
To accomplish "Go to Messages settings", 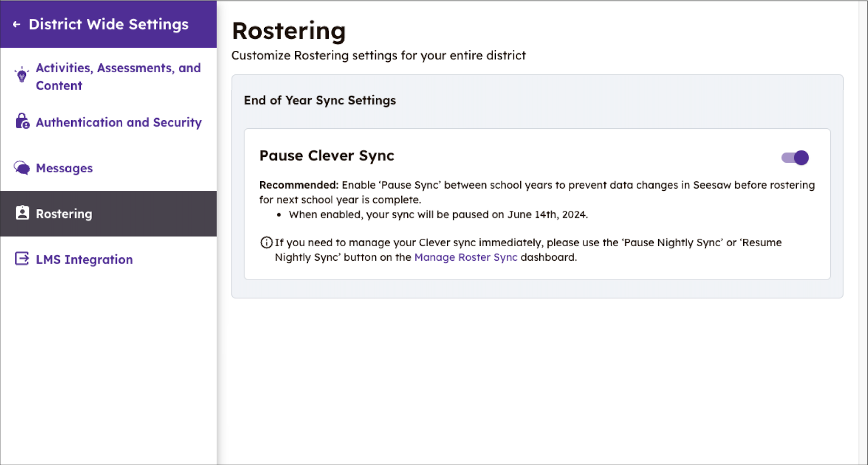I will [64, 168].
